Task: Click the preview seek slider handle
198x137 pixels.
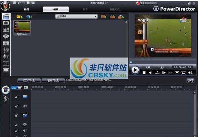Action: pos(131,61)
